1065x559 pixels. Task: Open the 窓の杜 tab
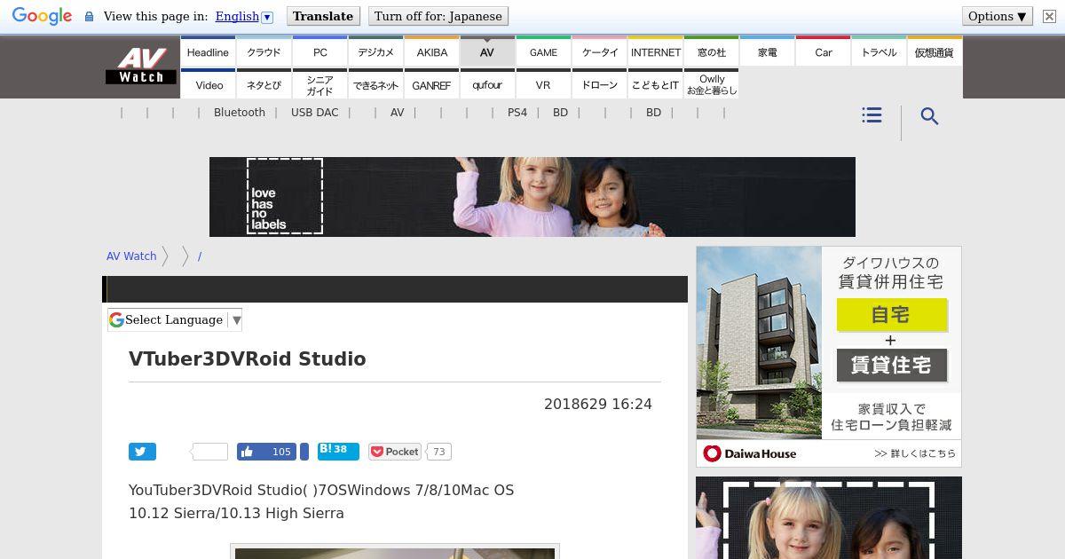pos(712,51)
